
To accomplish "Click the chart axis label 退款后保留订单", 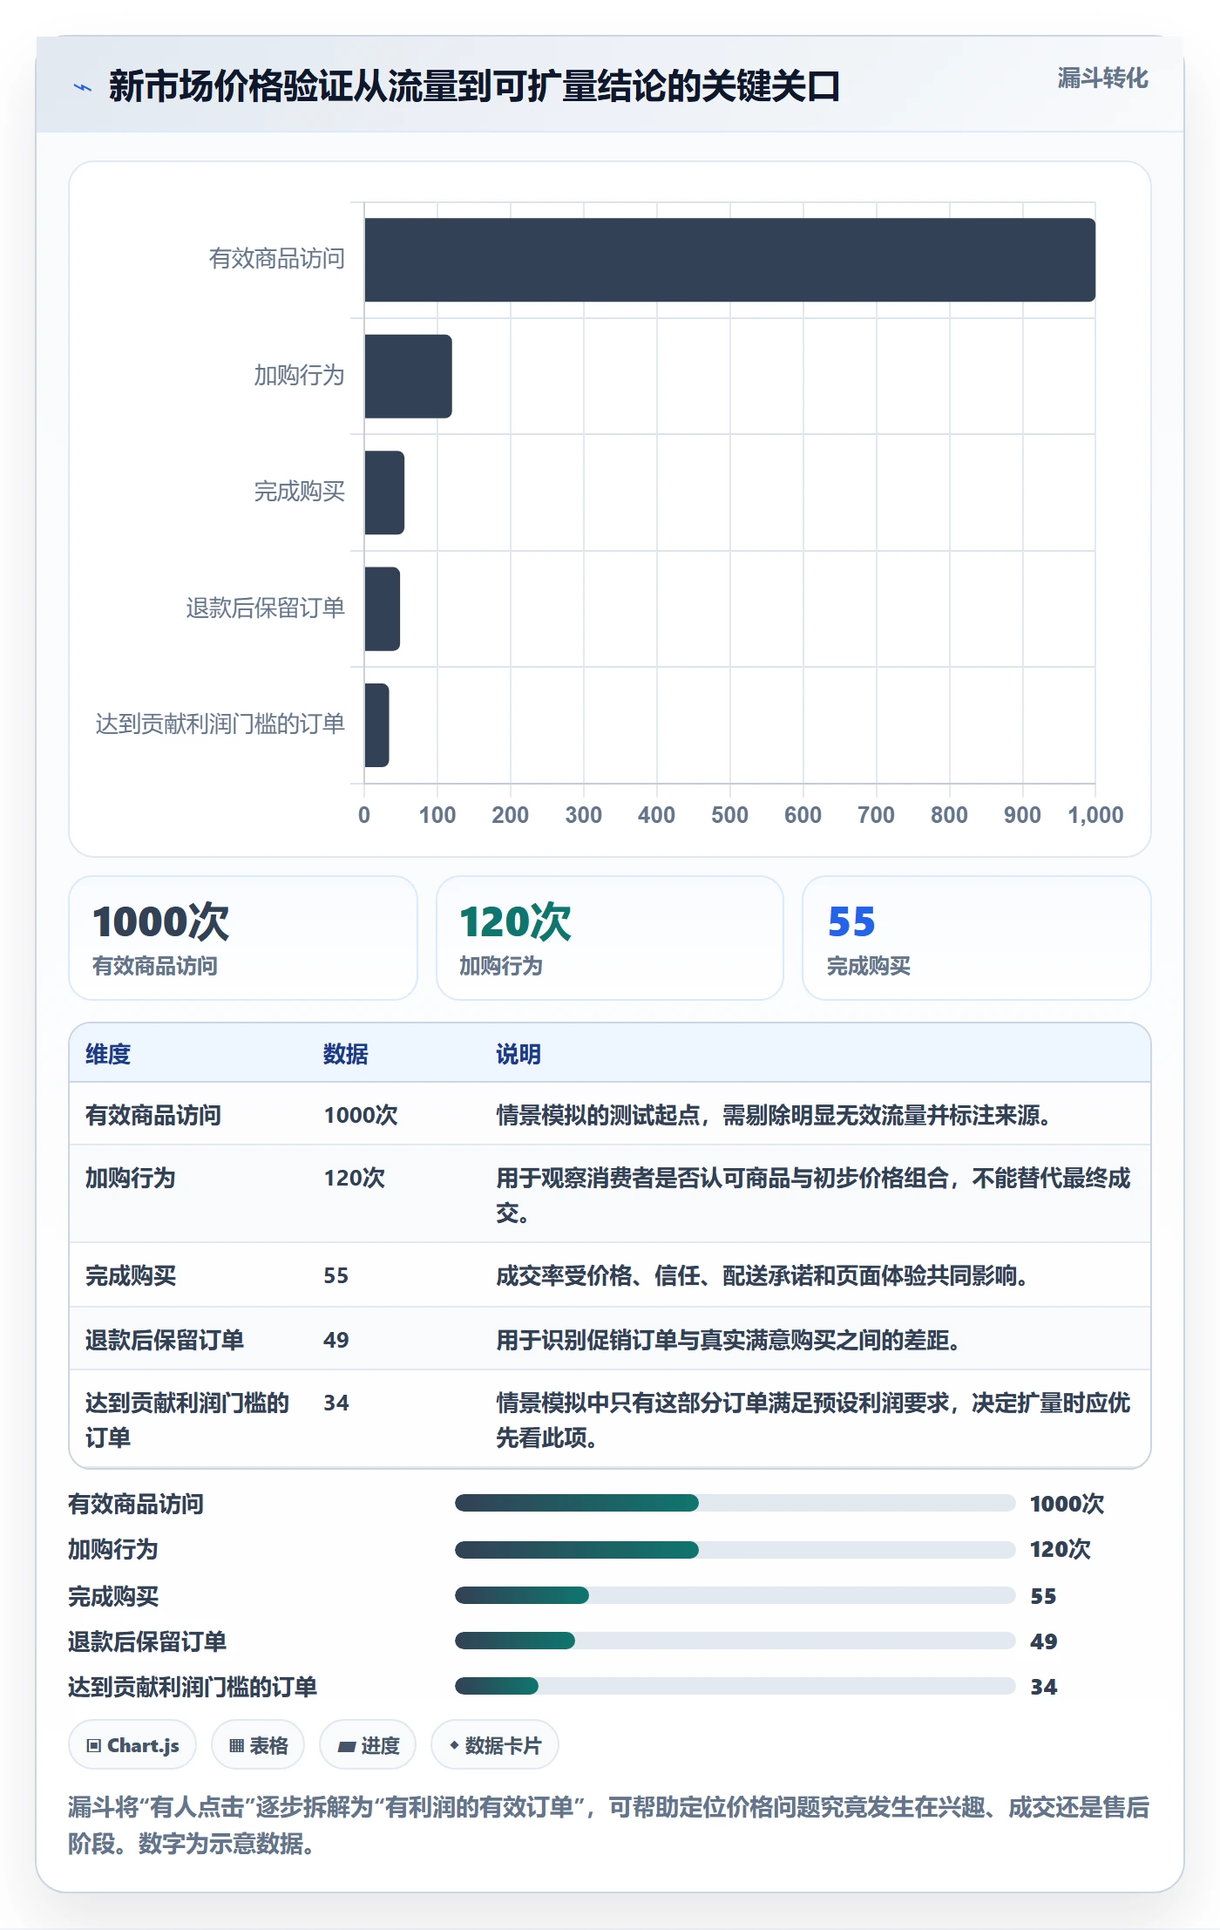I will [x=265, y=608].
